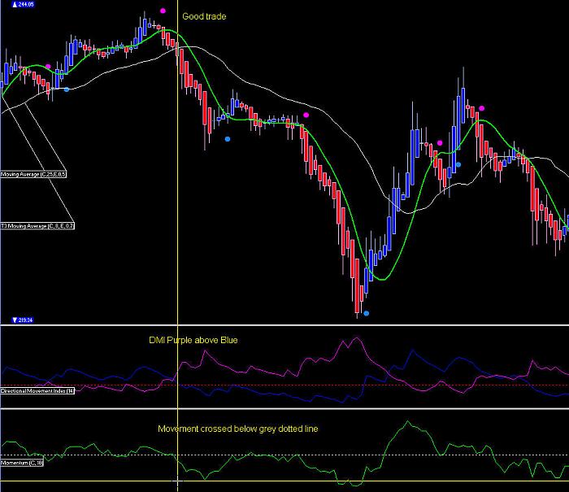This screenshot has width=569, height=492.
Task: Click the blue dot at the far-left pullback
Action: [x=67, y=89]
